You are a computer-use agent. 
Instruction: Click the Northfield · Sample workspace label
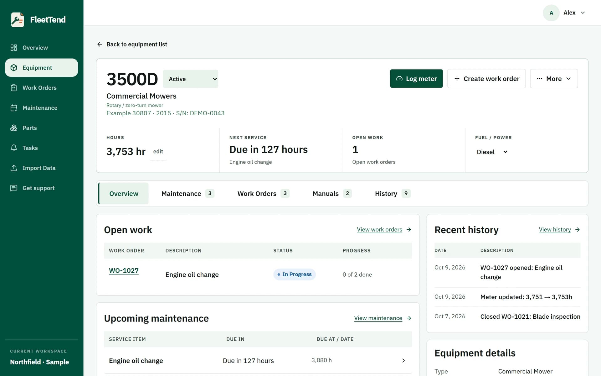pyautogui.click(x=39, y=362)
